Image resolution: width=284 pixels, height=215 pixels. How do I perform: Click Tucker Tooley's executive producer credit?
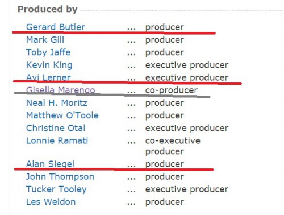pyautogui.click(x=187, y=189)
